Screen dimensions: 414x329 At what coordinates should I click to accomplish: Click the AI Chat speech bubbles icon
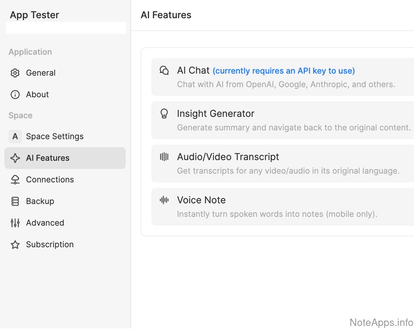(x=164, y=70)
